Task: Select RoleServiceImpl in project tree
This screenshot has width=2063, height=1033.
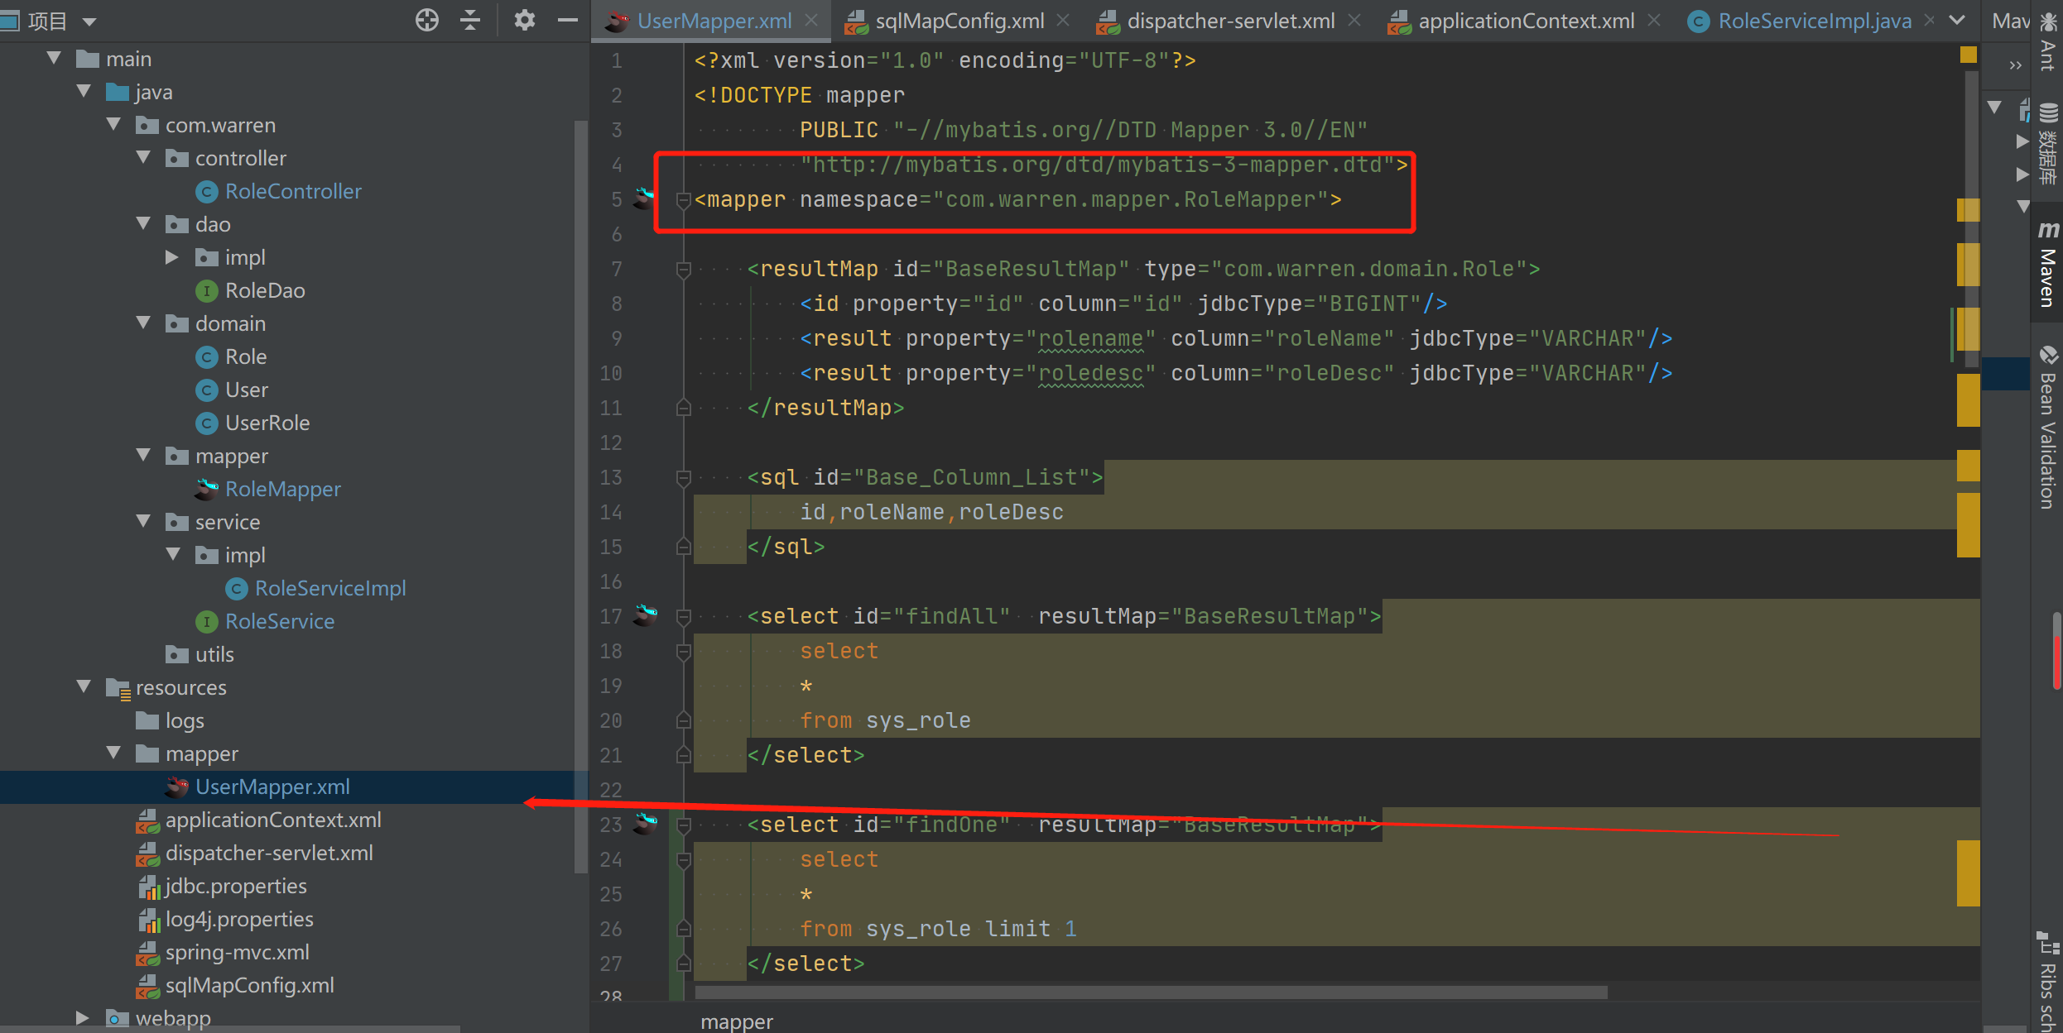Action: (330, 588)
